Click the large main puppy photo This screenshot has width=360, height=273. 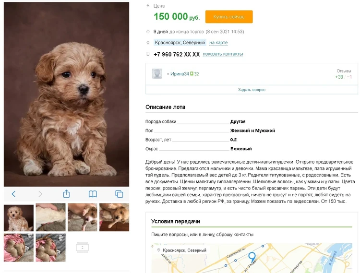pyautogui.click(x=66, y=94)
